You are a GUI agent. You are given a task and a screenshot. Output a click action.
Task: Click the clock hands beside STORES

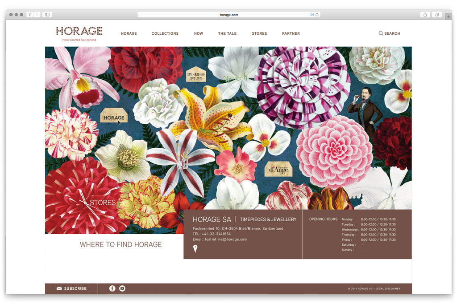(x=89, y=204)
